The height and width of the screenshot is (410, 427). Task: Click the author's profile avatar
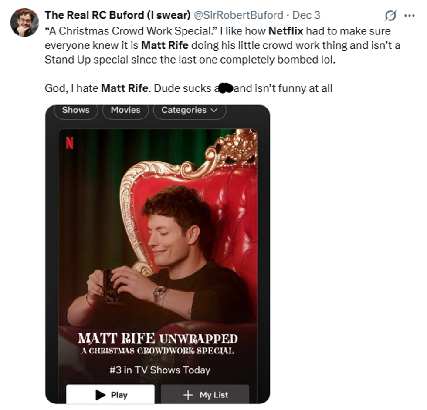[x=24, y=23]
